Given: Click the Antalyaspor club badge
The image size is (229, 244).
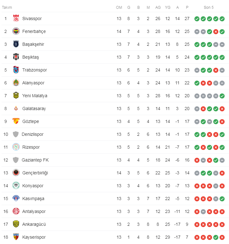Looking at the screenshot, I should [16, 211].
